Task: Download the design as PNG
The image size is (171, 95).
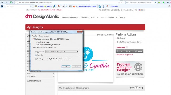Action: 139,51
